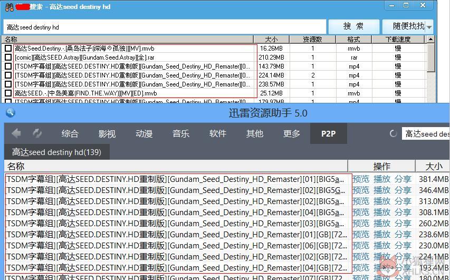Click the search box in 迅雷资源助手

[426, 134]
